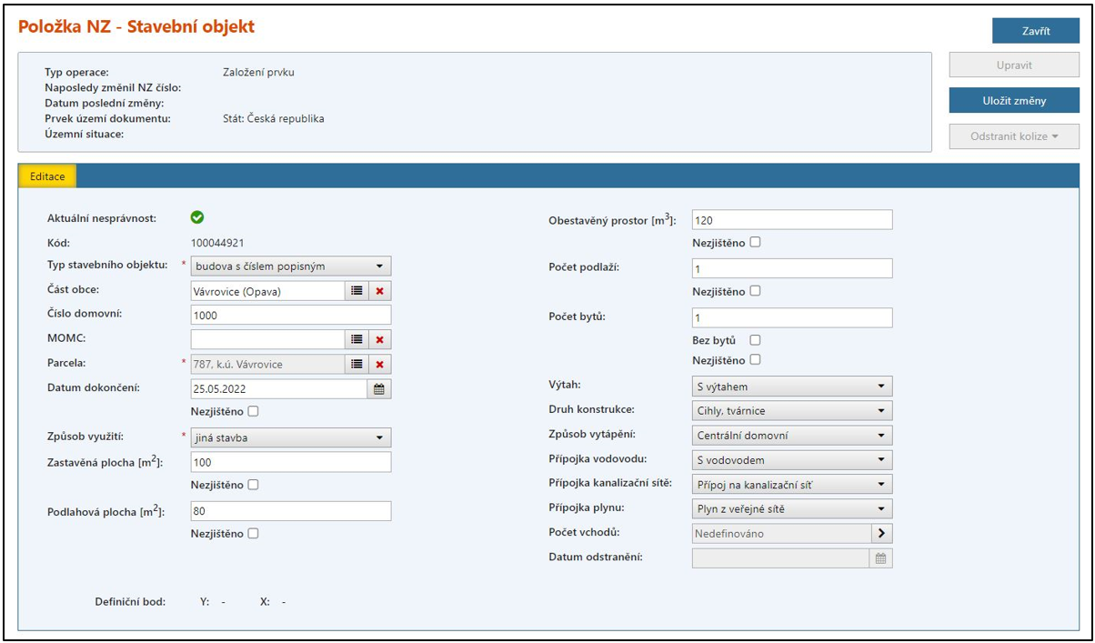The height and width of the screenshot is (643, 1095).
Task: Remove the Parcela value with red X
Action: 380,365
